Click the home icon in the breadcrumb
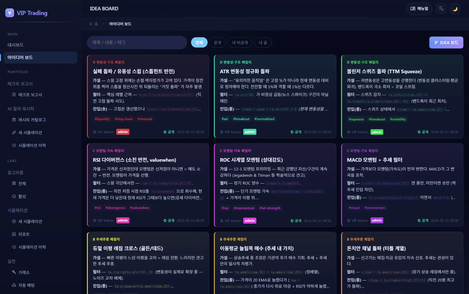The width and height of the screenshot is (469, 294). (91, 24)
